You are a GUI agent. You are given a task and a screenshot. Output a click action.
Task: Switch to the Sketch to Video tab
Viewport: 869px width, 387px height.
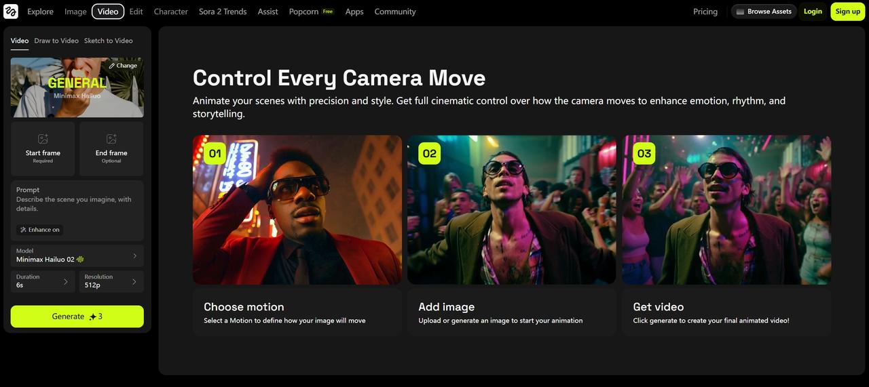(108, 41)
